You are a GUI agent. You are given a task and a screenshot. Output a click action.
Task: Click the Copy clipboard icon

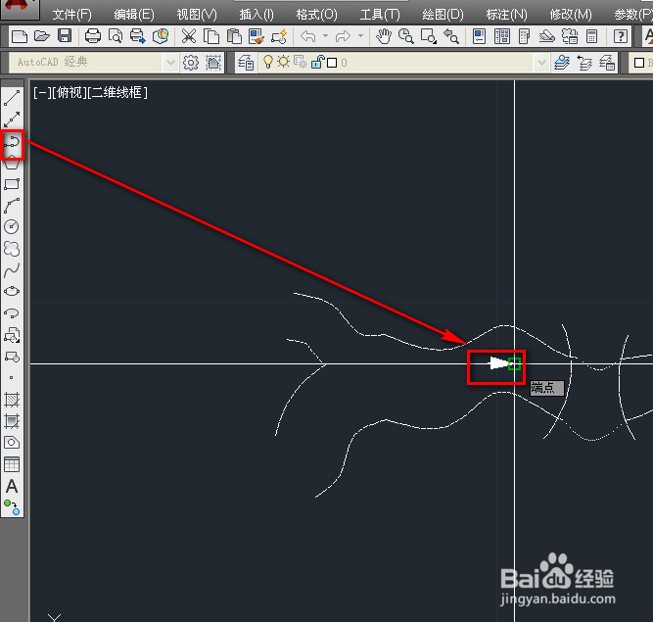(x=211, y=36)
